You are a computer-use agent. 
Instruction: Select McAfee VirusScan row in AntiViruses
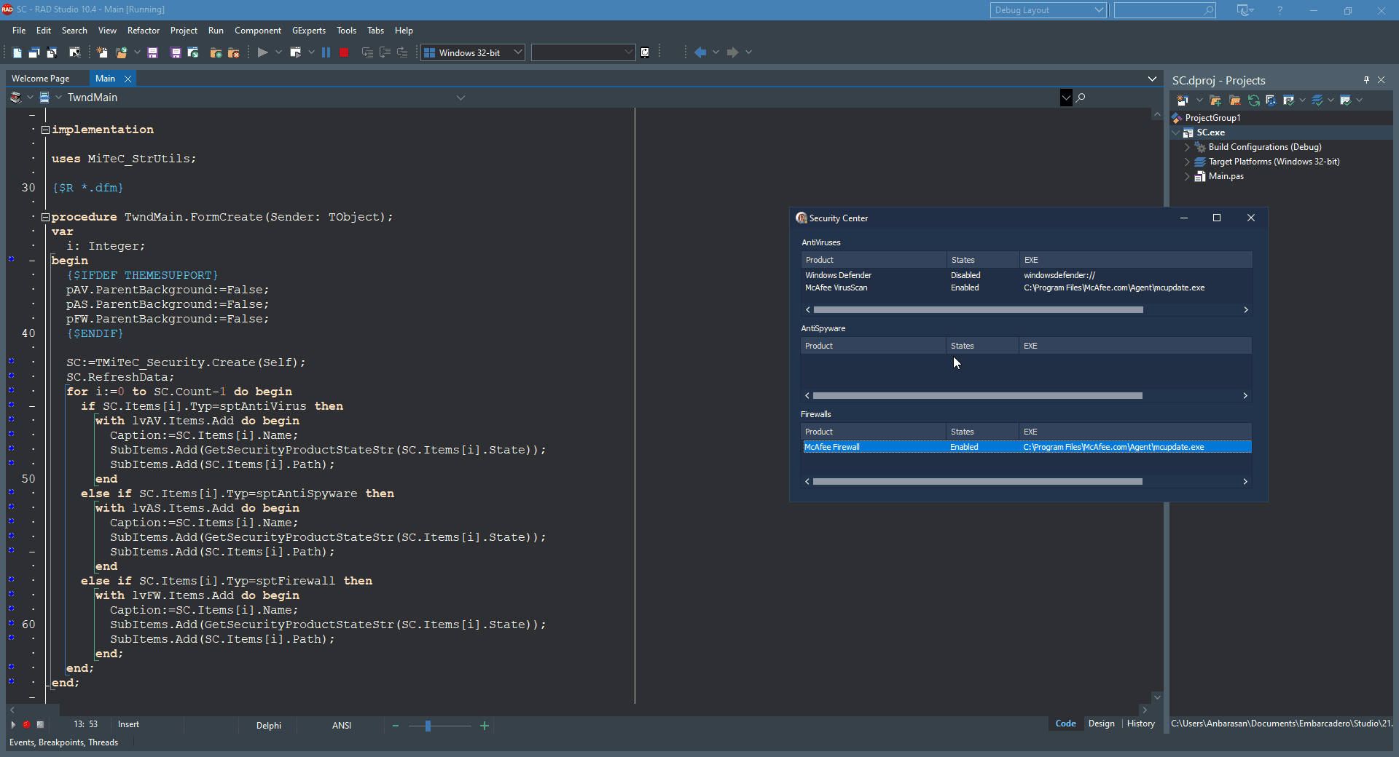[x=1027, y=288]
